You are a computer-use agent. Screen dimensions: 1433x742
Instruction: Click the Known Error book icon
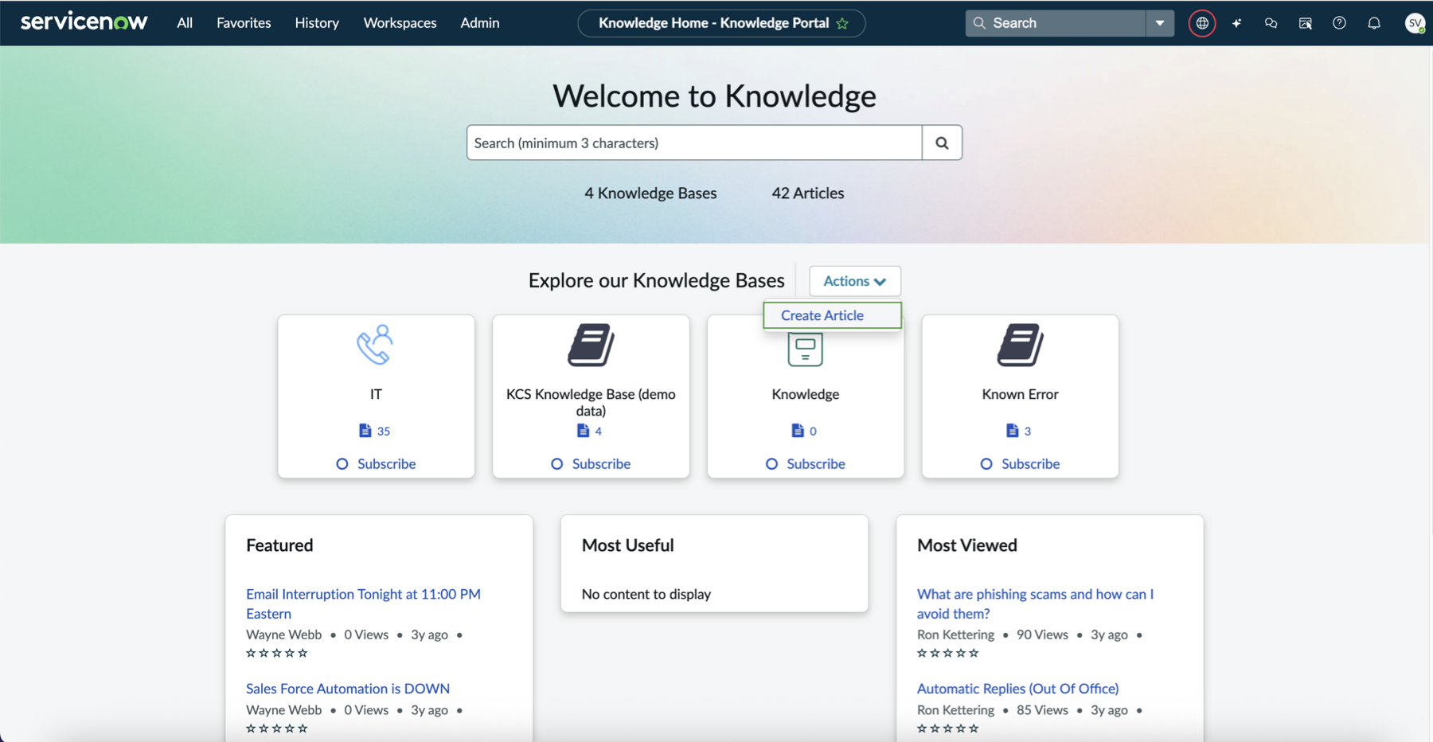1020,345
